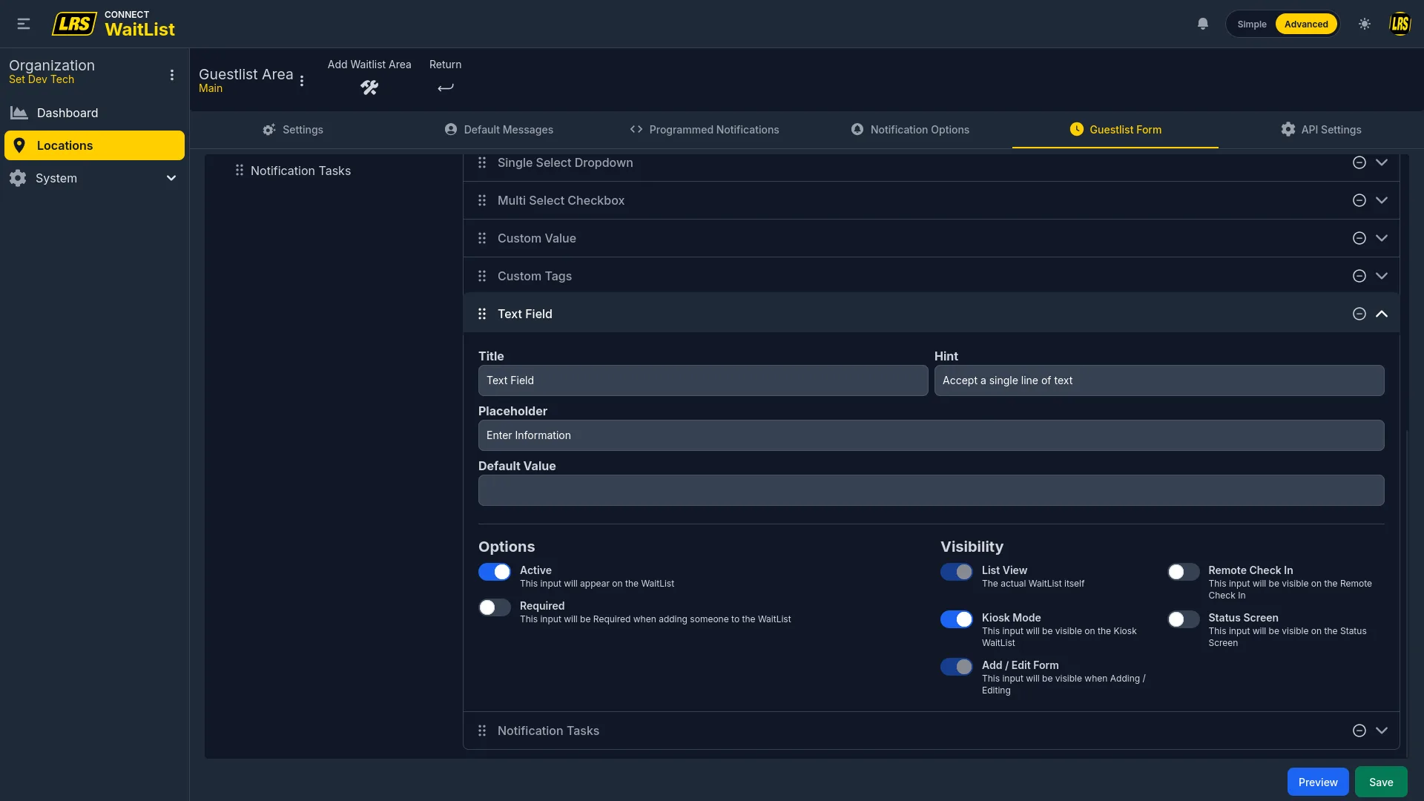Click the Return arrow icon
This screenshot has width=1424, height=801.
tap(445, 88)
